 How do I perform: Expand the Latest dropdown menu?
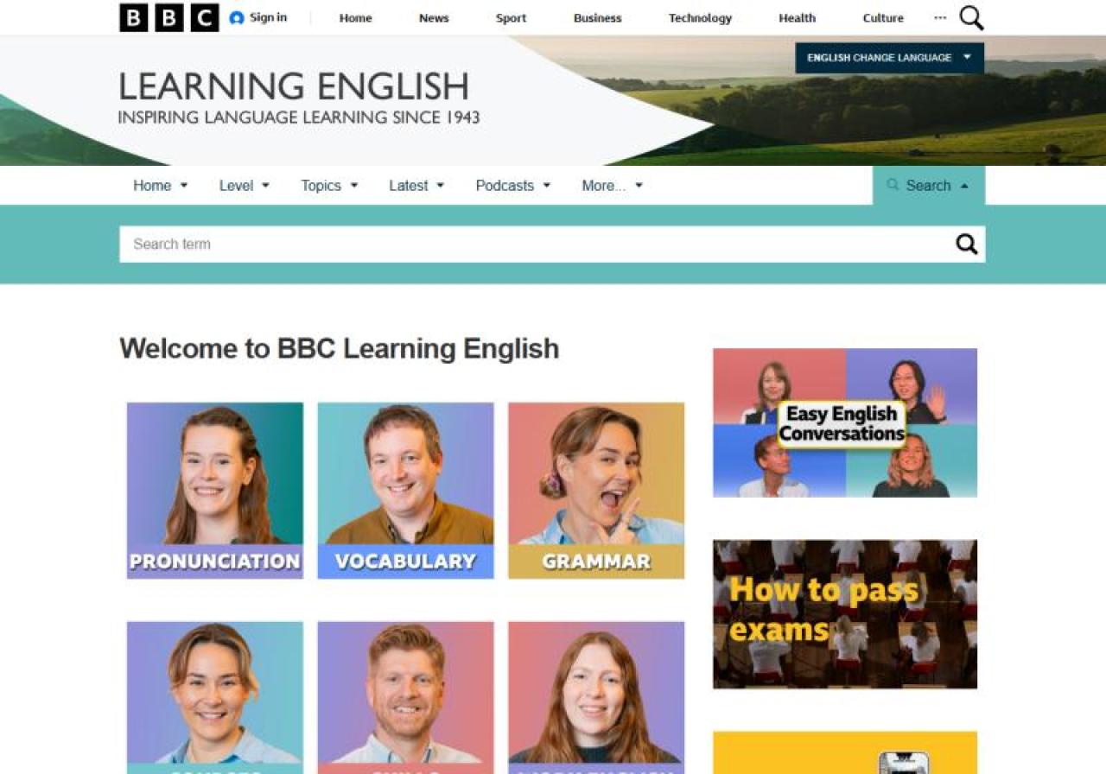tap(416, 186)
